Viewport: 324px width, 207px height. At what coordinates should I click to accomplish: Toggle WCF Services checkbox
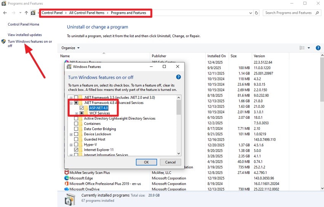[x=82, y=113]
